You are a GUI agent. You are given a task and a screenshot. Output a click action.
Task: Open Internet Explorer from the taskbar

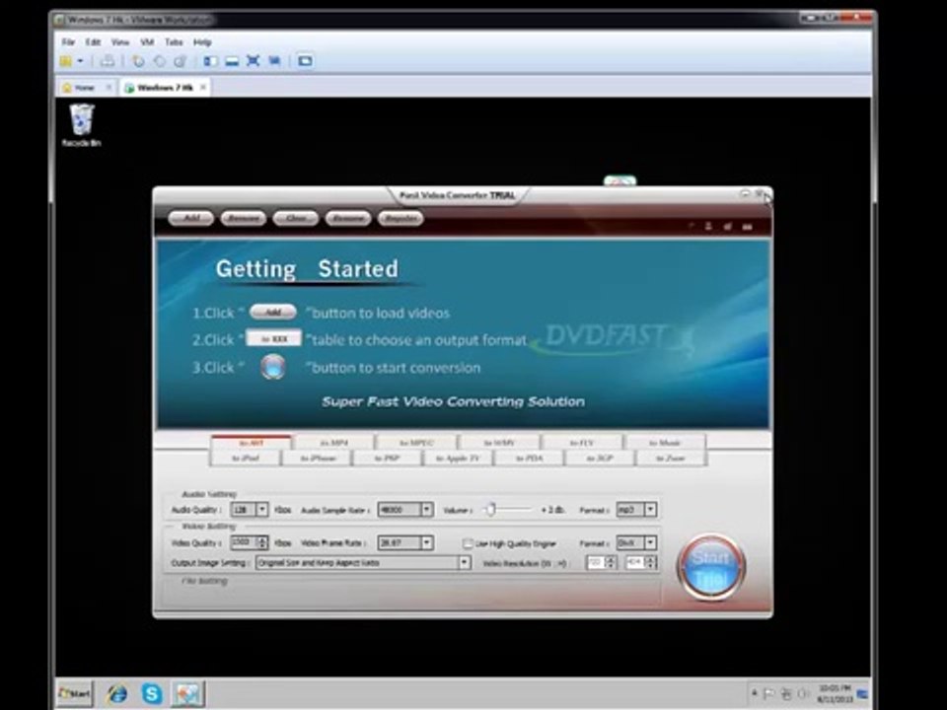pos(116,693)
